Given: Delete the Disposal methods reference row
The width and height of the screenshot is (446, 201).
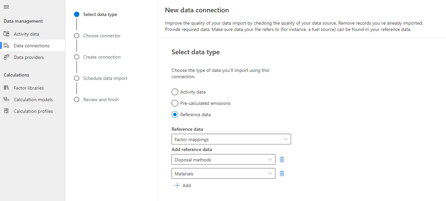Looking at the screenshot, I should tap(282, 159).
